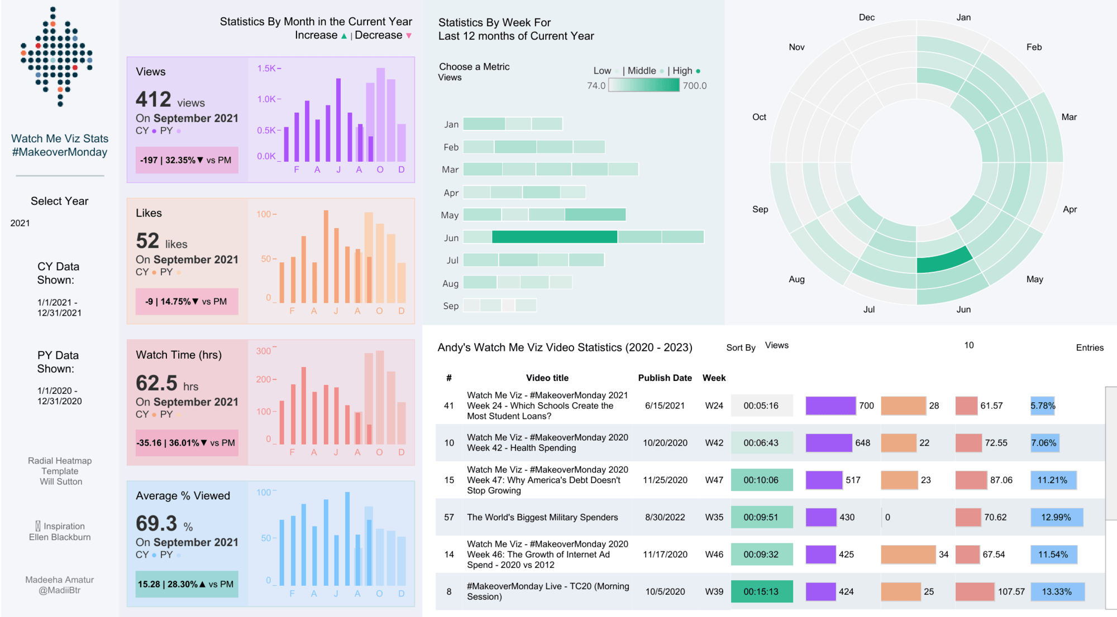Click the green color gradient legend scale
Screen dimensions: 1117x617
click(645, 86)
